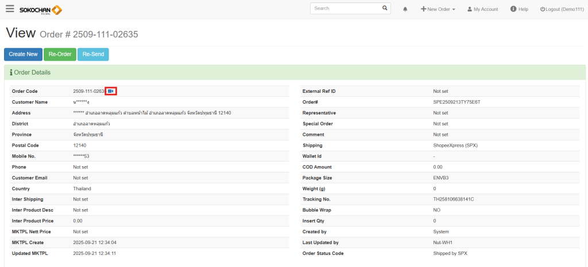Screen dimensions: 588x267
Task: Expand the New Order dropdown
Action: point(438,9)
